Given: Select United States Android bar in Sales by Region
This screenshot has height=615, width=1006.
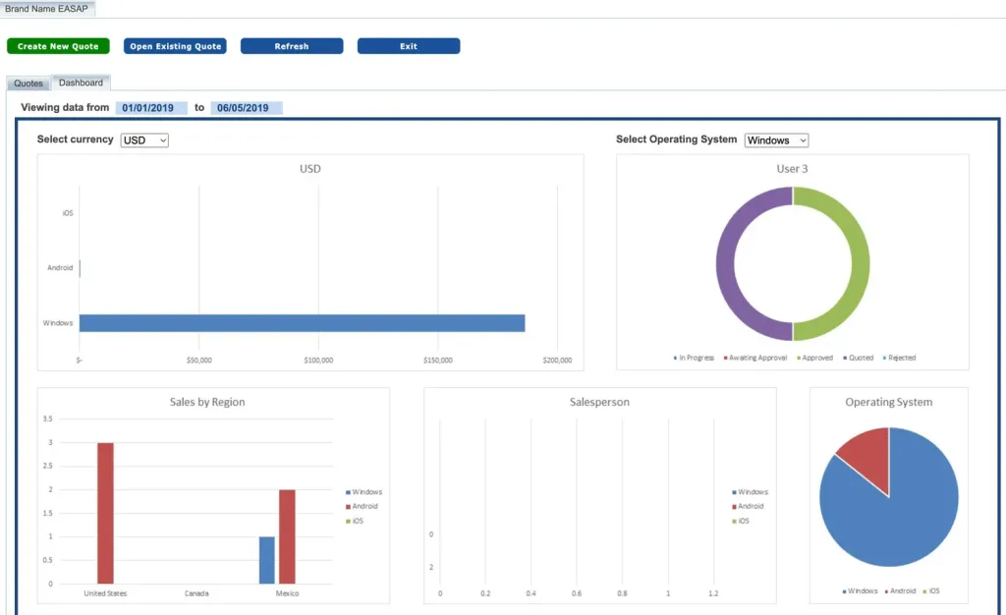Looking at the screenshot, I should coord(105,513).
